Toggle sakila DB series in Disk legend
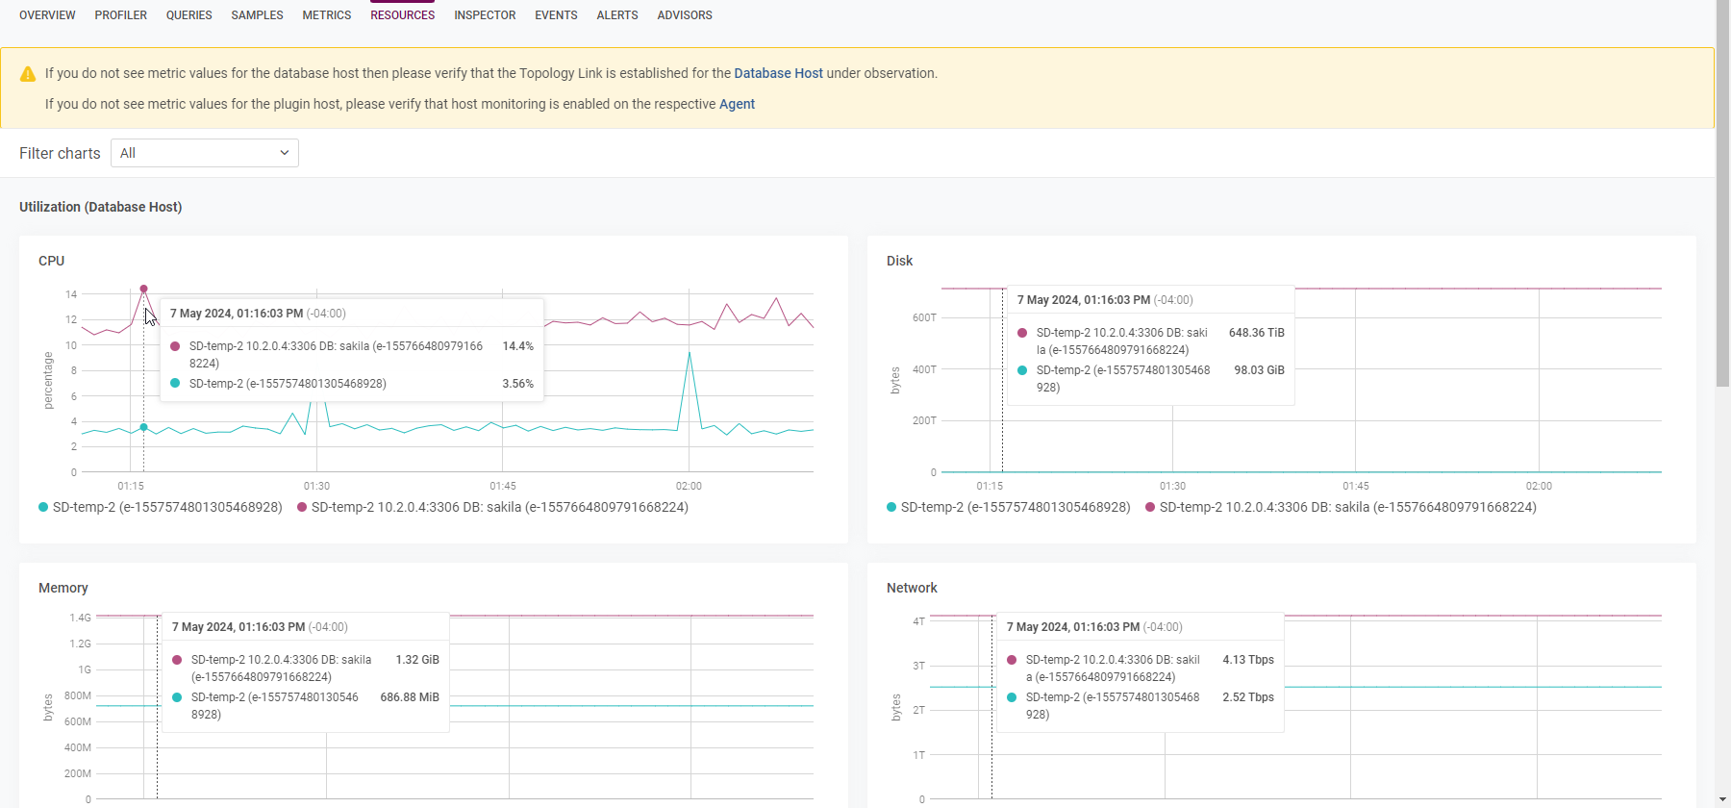1731x808 pixels. [x=1341, y=507]
